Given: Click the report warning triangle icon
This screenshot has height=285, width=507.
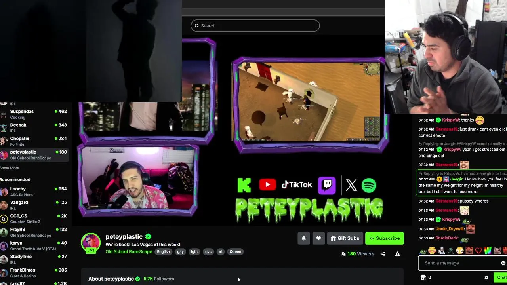Looking at the screenshot, I should coord(397,254).
